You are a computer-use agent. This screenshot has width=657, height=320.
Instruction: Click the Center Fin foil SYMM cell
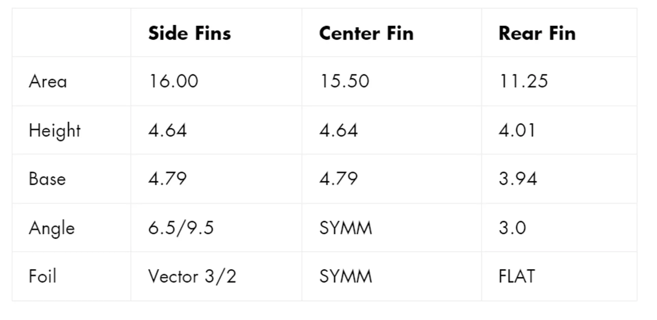coord(346,276)
